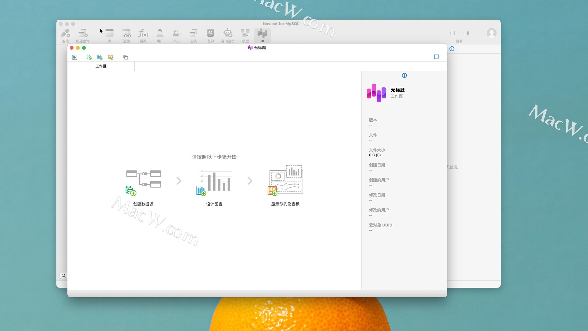Click the 无标题 workspace name in info panel
Viewport: 588px width, 331px height.
click(x=398, y=90)
